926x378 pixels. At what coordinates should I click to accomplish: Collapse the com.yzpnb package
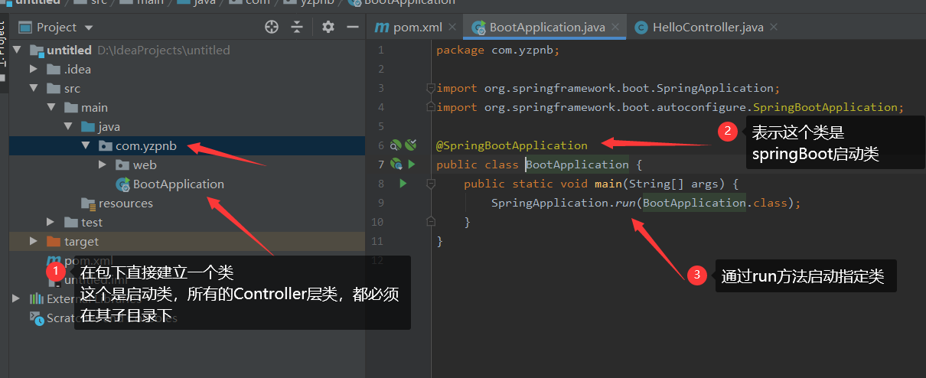point(86,145)
